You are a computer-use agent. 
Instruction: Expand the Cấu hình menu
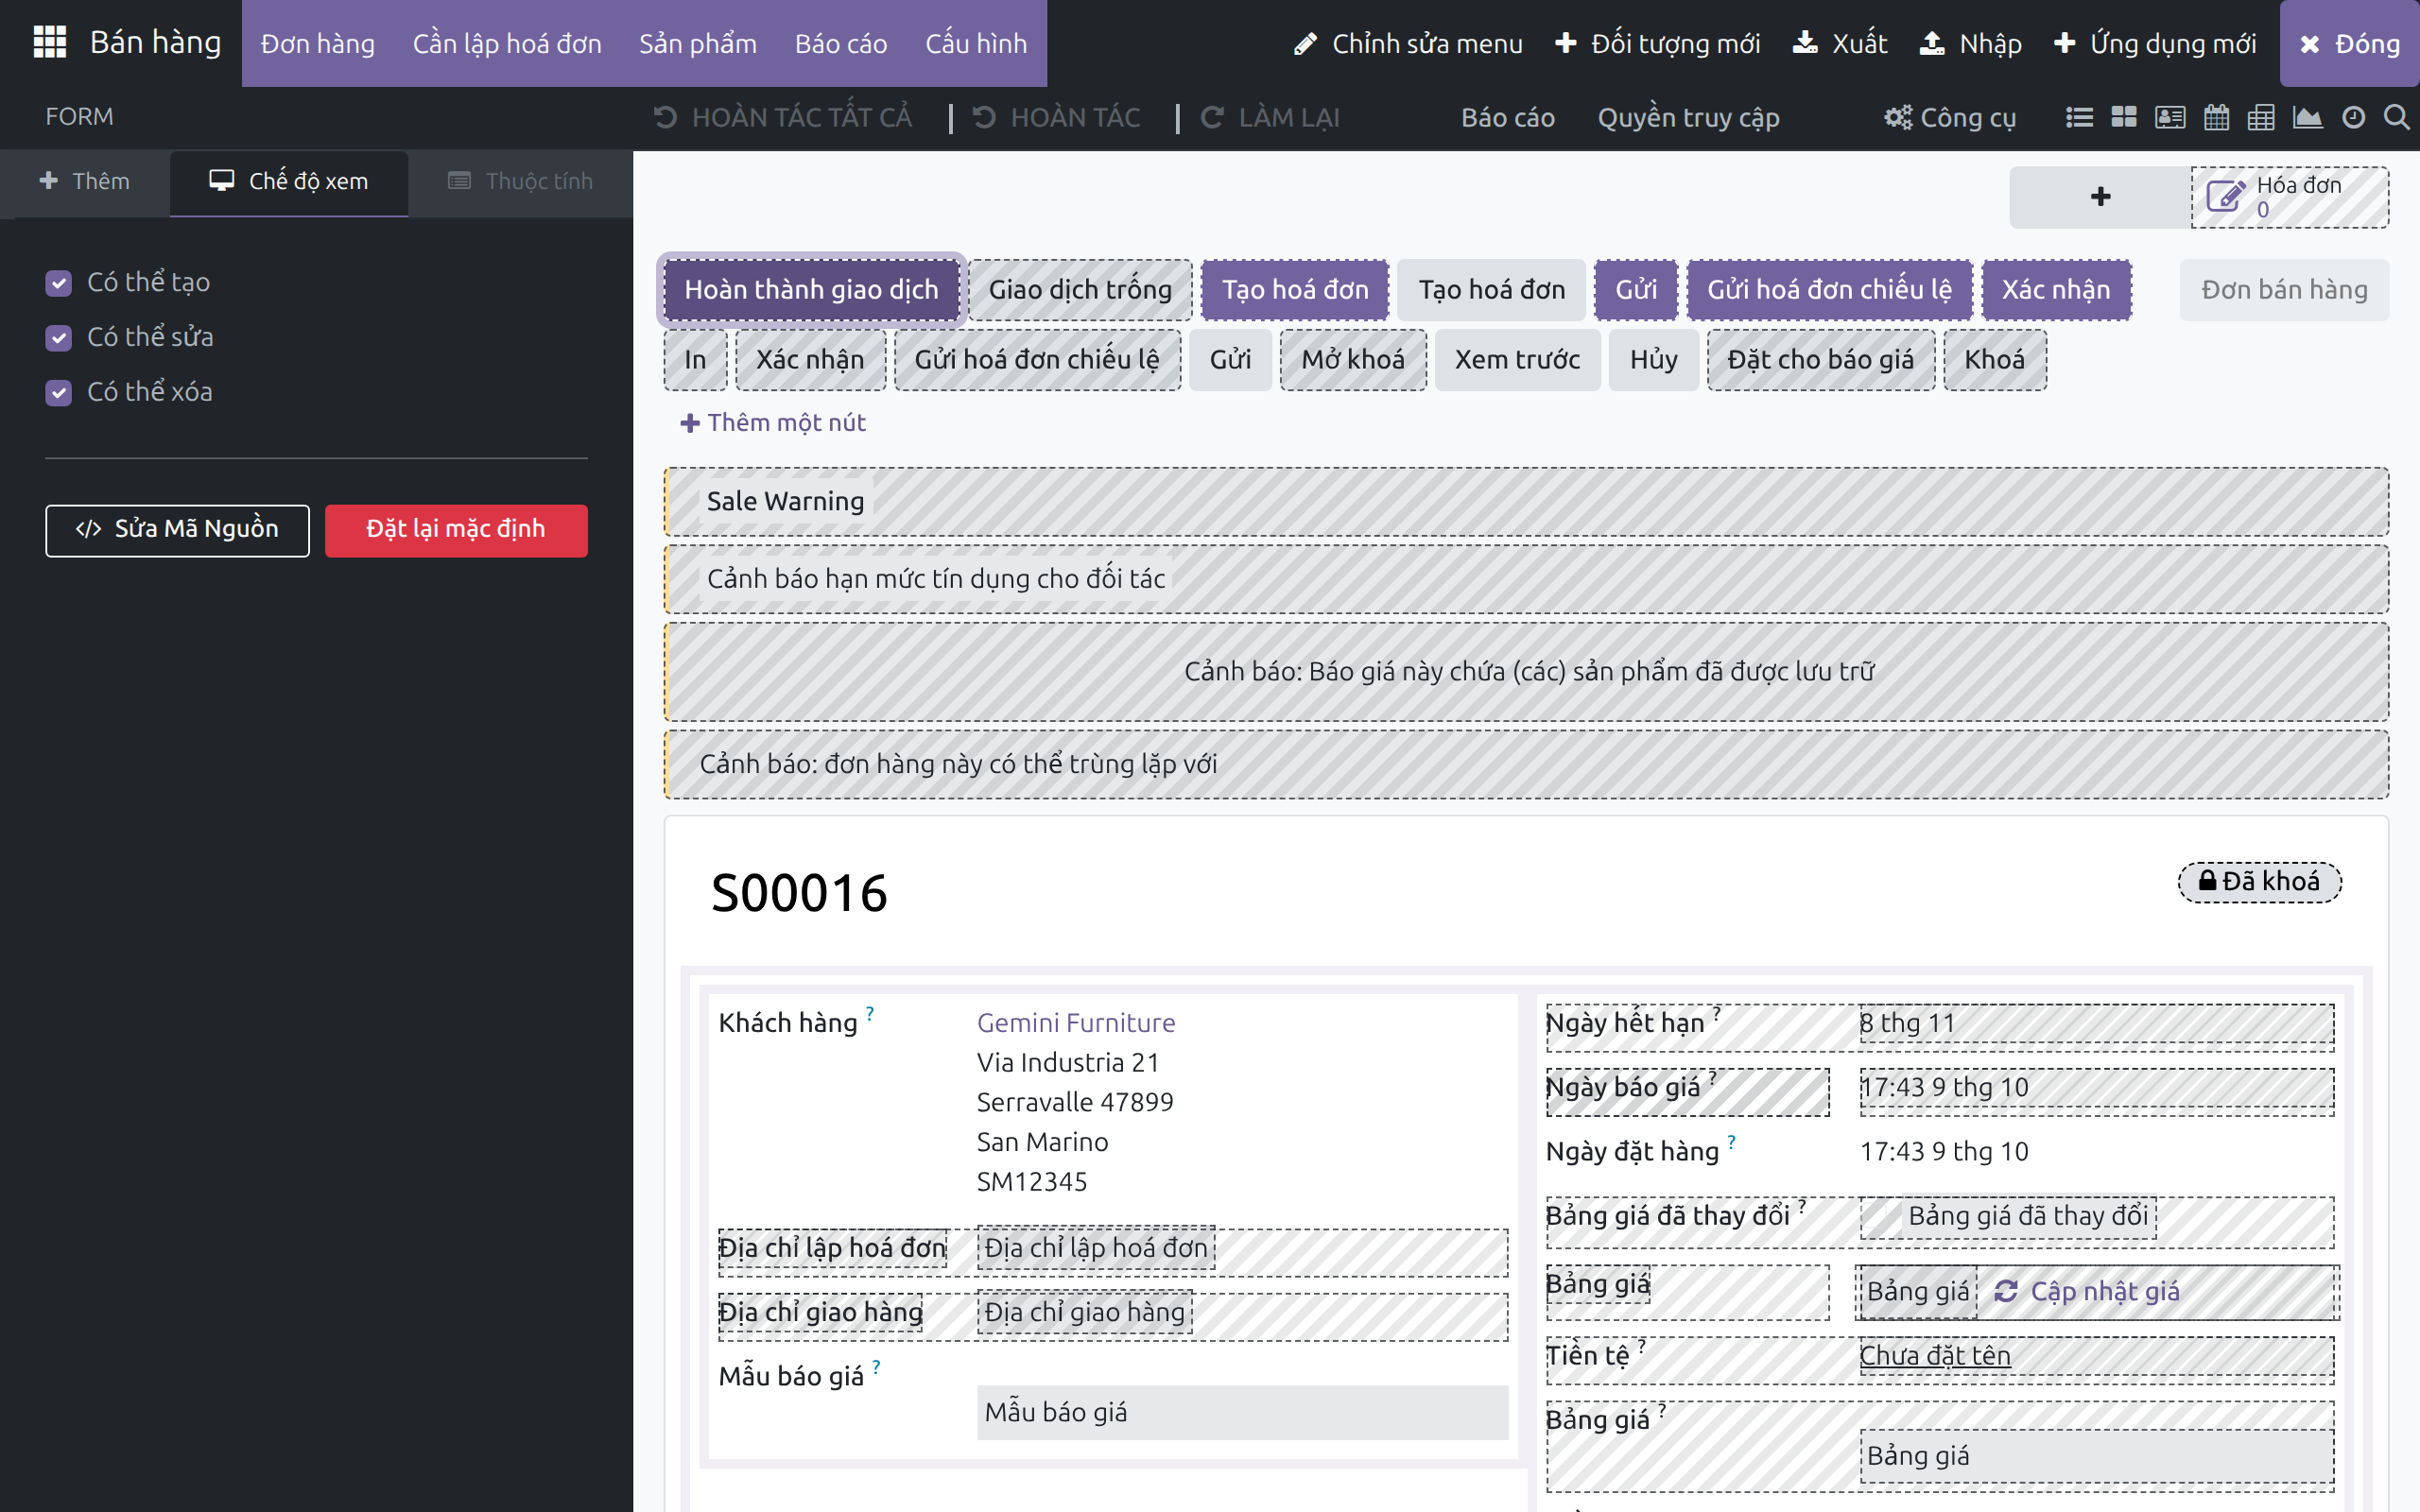tap(976, 43)
